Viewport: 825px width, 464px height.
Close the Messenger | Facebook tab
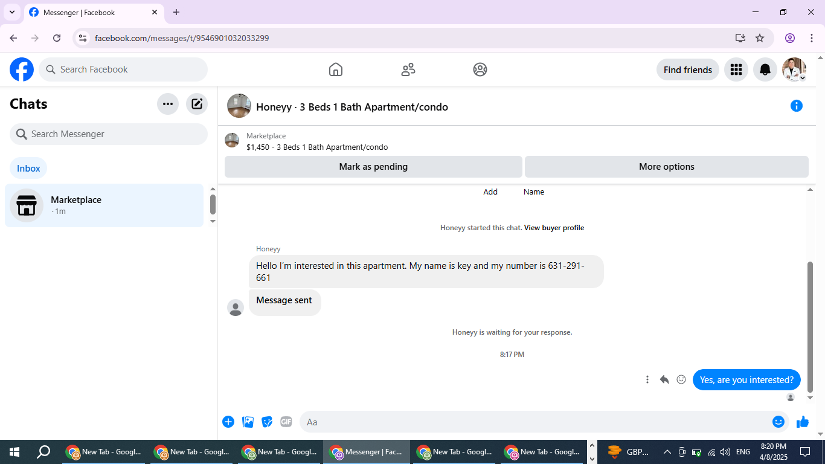pos(155,12)
